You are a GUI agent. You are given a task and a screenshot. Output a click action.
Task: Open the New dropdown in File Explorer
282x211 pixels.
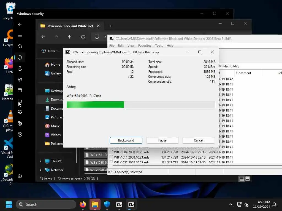[x=50, y=51]
